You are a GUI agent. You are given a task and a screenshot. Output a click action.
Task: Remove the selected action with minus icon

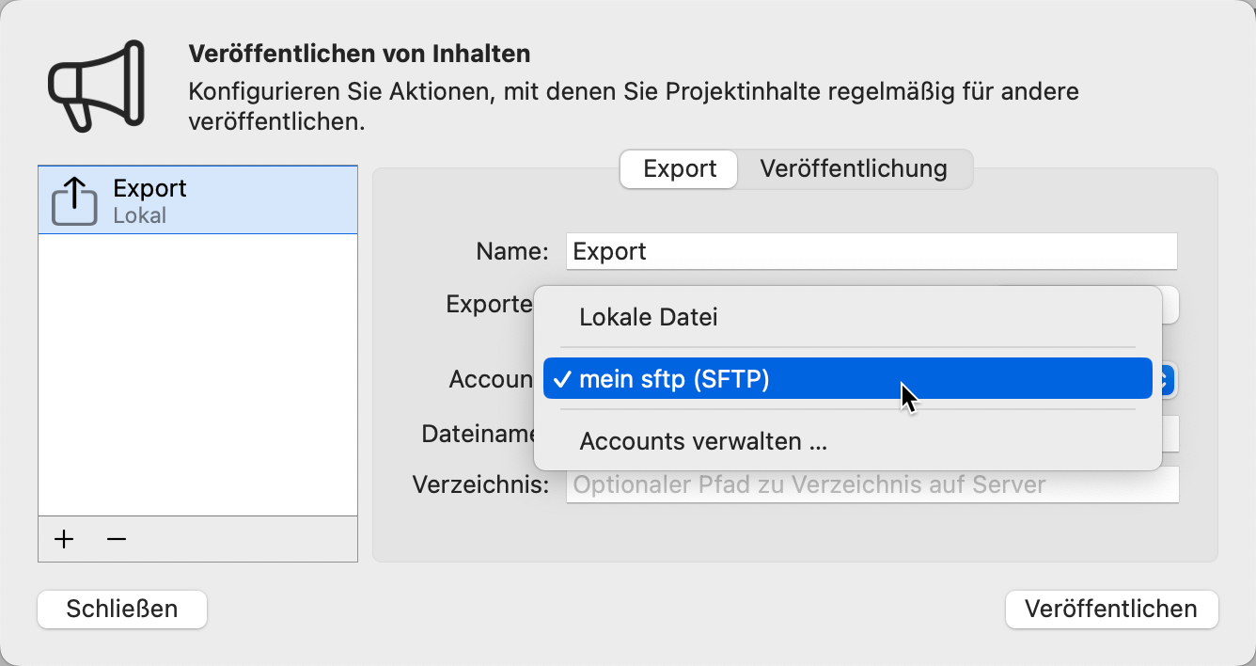pos(116,538)
